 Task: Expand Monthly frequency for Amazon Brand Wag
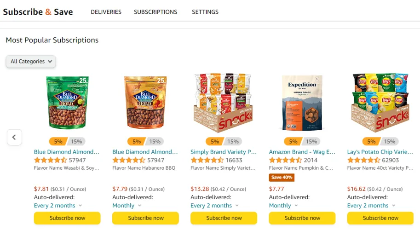[283, 206]
